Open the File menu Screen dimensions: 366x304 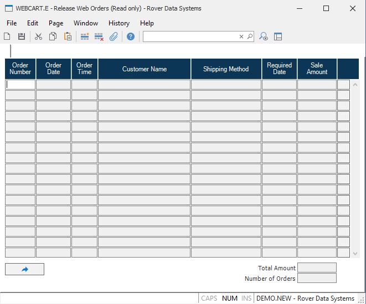pyautogui.click(x=12, y=23)
